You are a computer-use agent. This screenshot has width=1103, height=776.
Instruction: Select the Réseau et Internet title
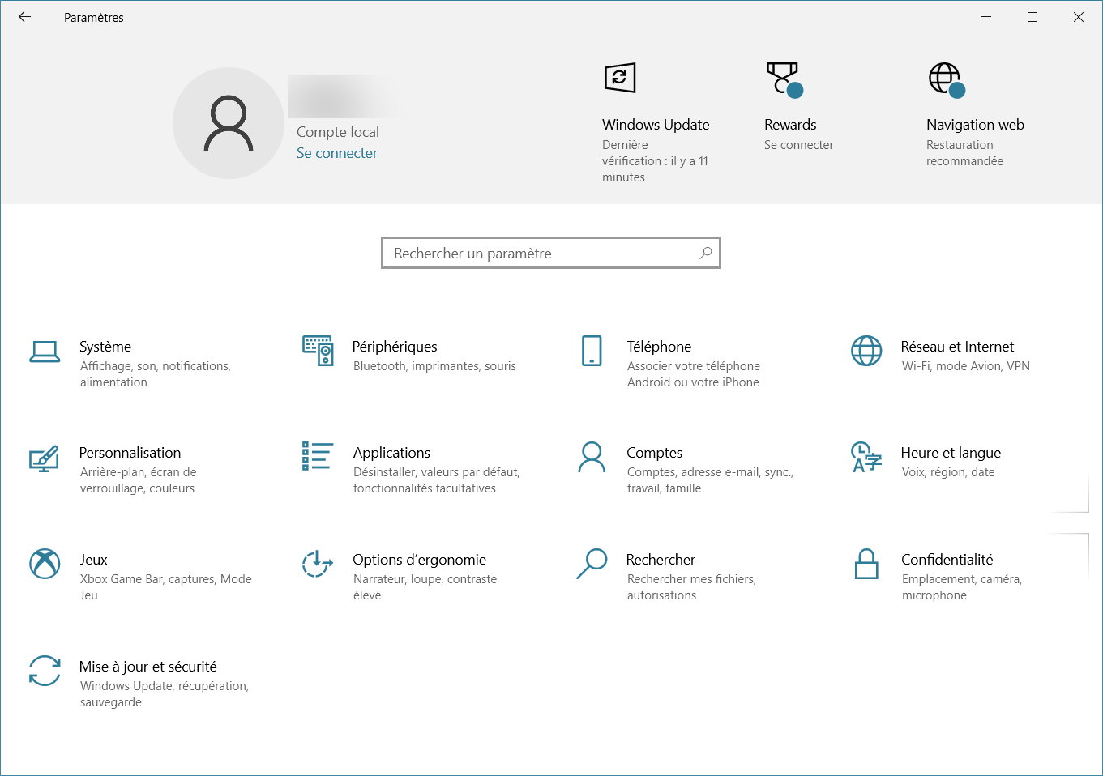pos(957,347)
